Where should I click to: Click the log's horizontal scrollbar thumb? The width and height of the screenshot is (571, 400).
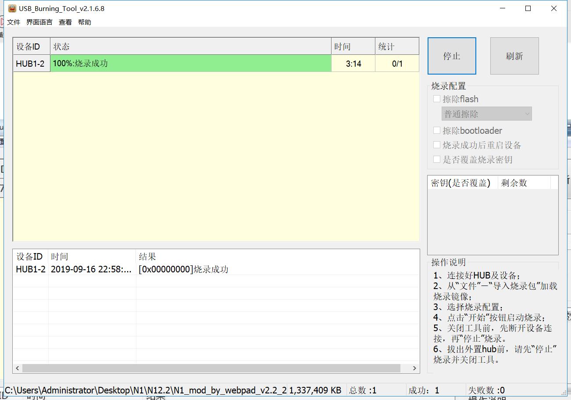pos(211,368)
